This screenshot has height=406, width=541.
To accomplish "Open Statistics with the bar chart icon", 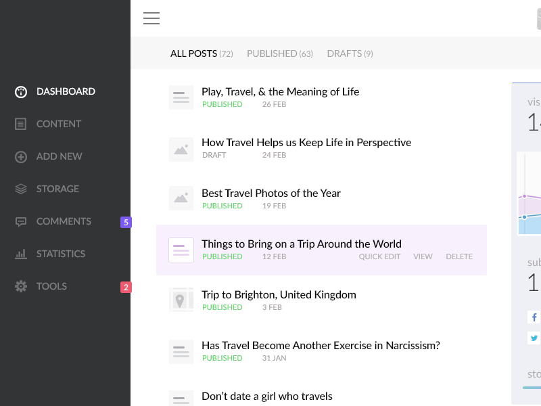I will click(x=21, y=254).
